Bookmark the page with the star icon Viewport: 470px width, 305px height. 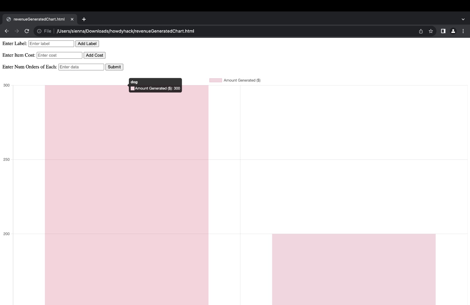pyautogui.click(x=431, y=31)
